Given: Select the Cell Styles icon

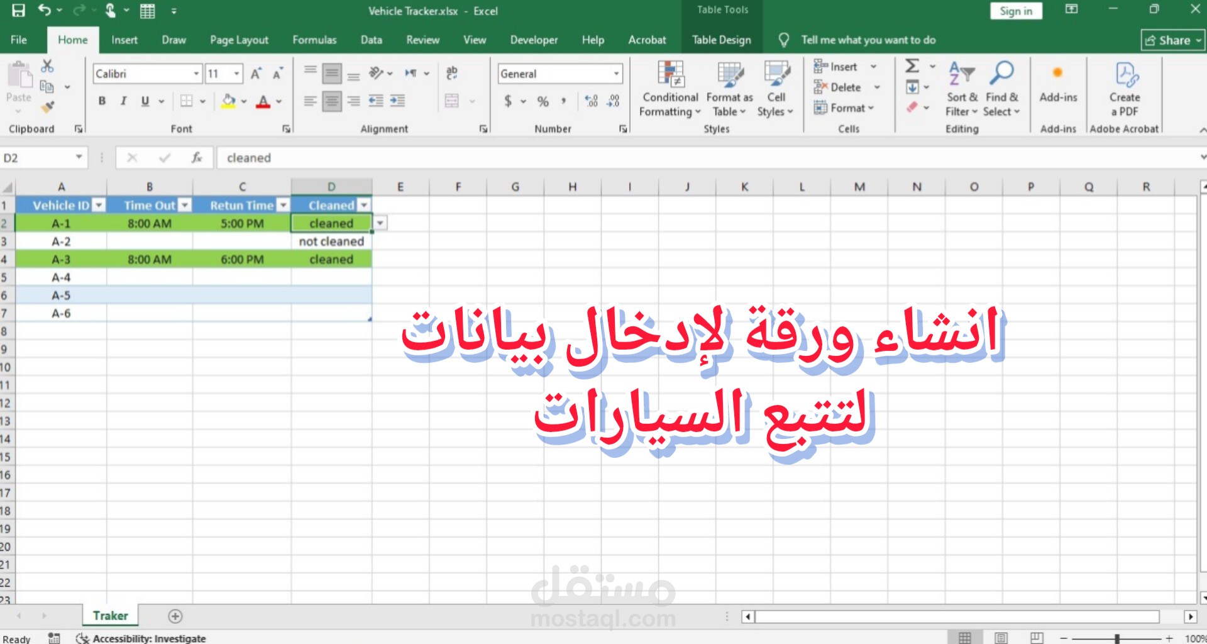Looking at the screenshot, I should [776, 88].
